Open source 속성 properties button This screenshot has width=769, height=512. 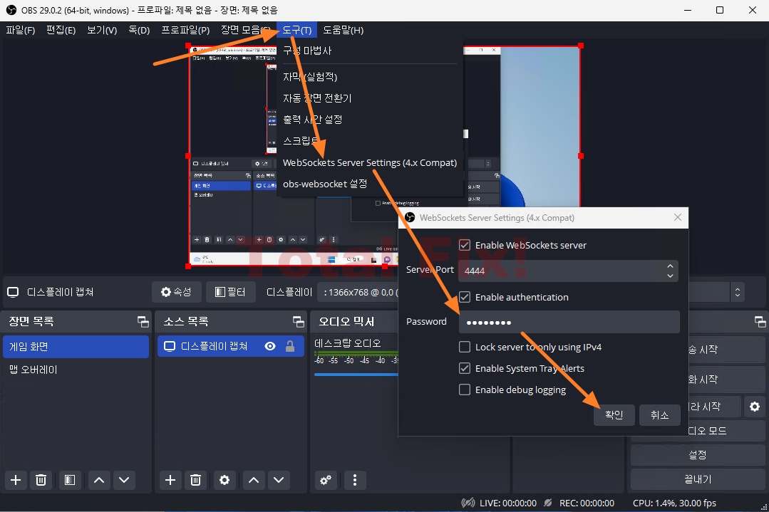pyautogui.click(x=177, y=292)
